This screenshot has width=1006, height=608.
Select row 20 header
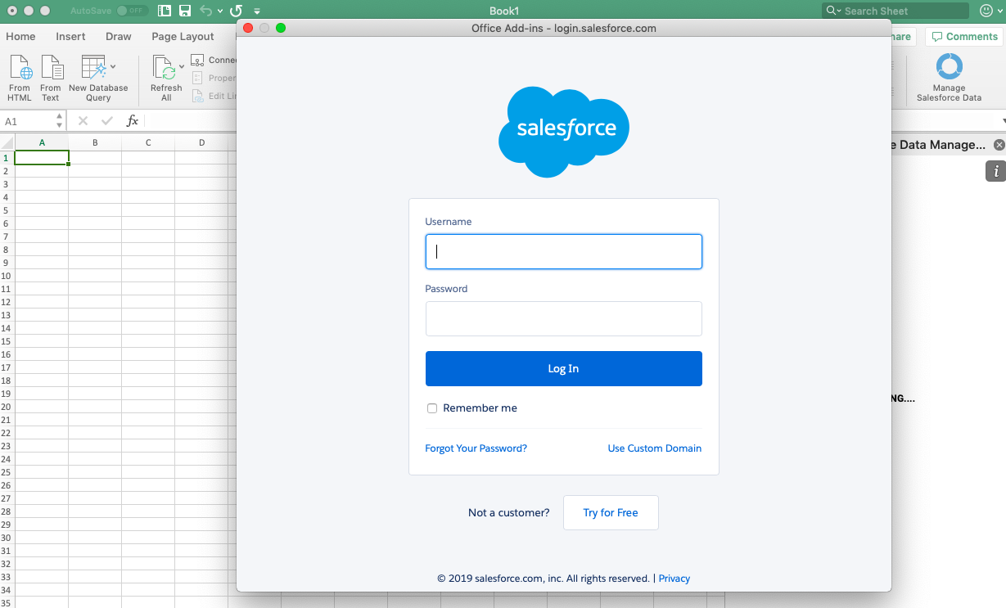(x=7, y=407)
